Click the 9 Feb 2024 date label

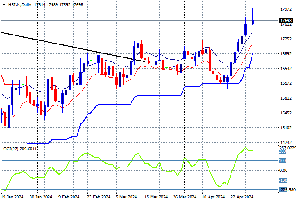coord(69,197)
